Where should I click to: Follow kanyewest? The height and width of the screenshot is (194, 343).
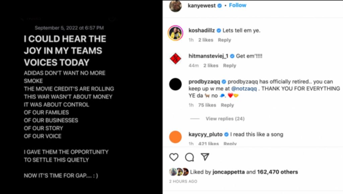pos(237,5)
